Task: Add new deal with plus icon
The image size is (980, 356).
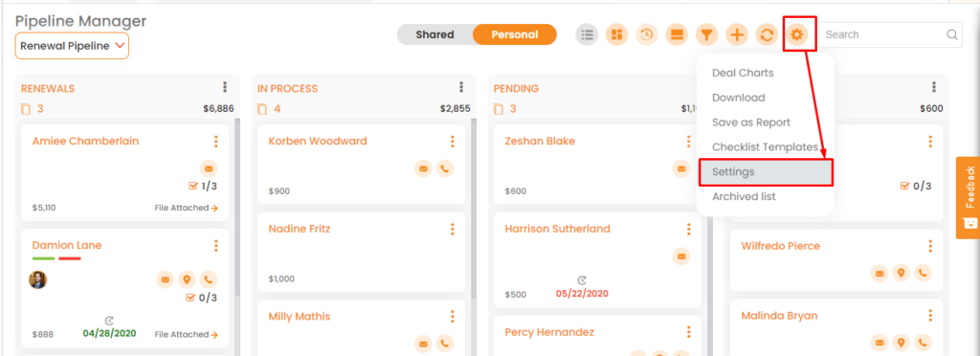Action: 737,35
